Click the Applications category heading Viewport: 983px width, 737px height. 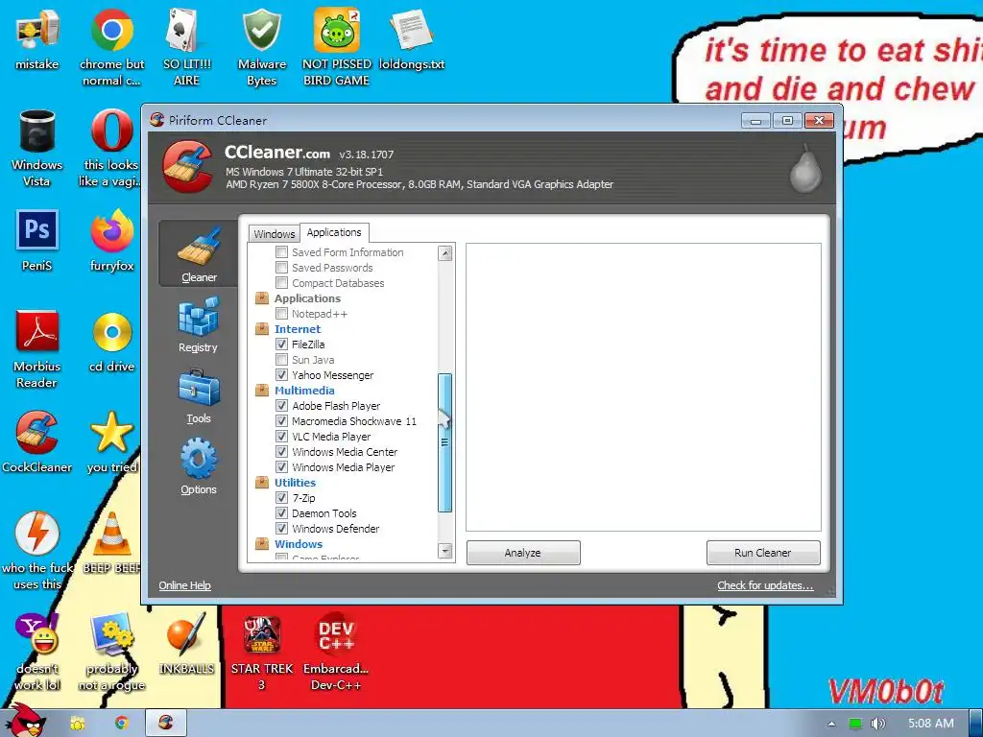click(x=307, y=298)
